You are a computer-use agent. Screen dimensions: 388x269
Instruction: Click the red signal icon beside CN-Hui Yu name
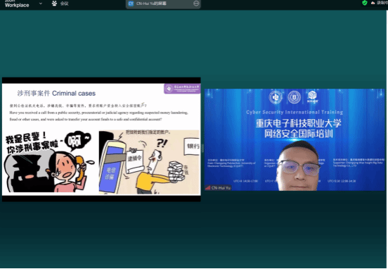[208, 188]
